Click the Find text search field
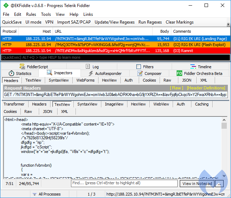This screenshot has height=198, width=231. coord(124,183)
